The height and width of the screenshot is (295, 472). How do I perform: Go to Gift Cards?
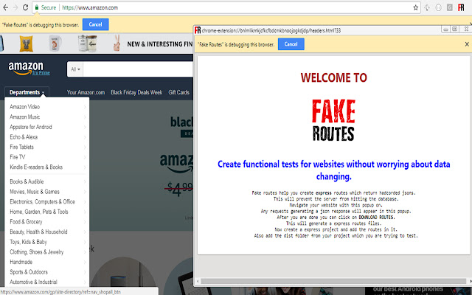coord(178,92)
